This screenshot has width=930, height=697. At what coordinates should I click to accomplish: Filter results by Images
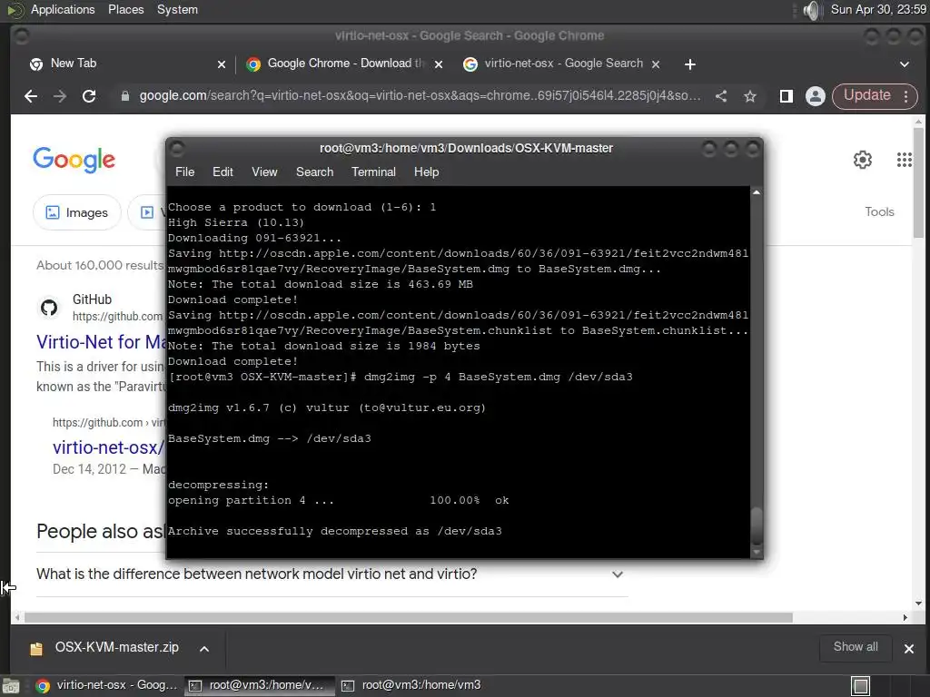(x=77, y=212)
